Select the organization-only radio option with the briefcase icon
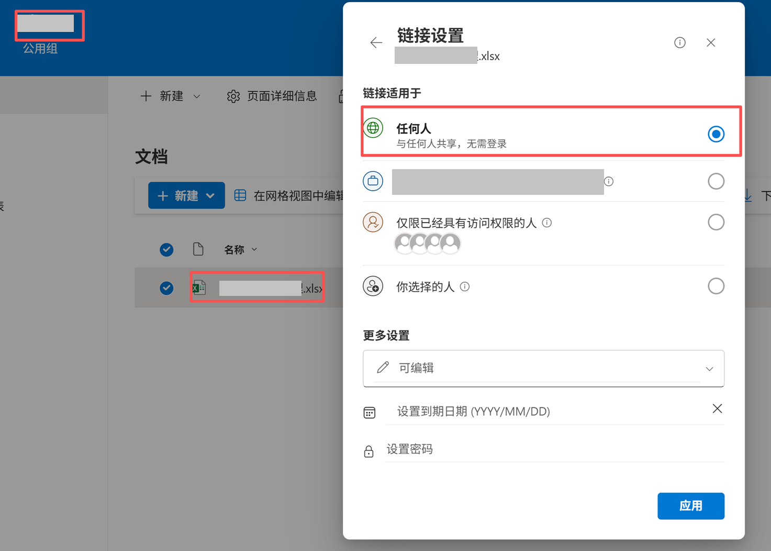 (x=716, y=181)
